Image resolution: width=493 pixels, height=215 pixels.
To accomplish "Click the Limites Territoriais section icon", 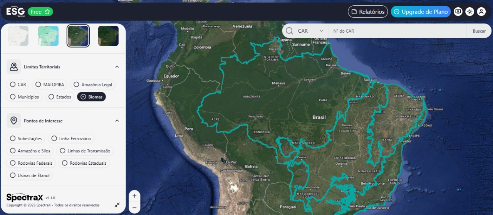I will 14,67.
